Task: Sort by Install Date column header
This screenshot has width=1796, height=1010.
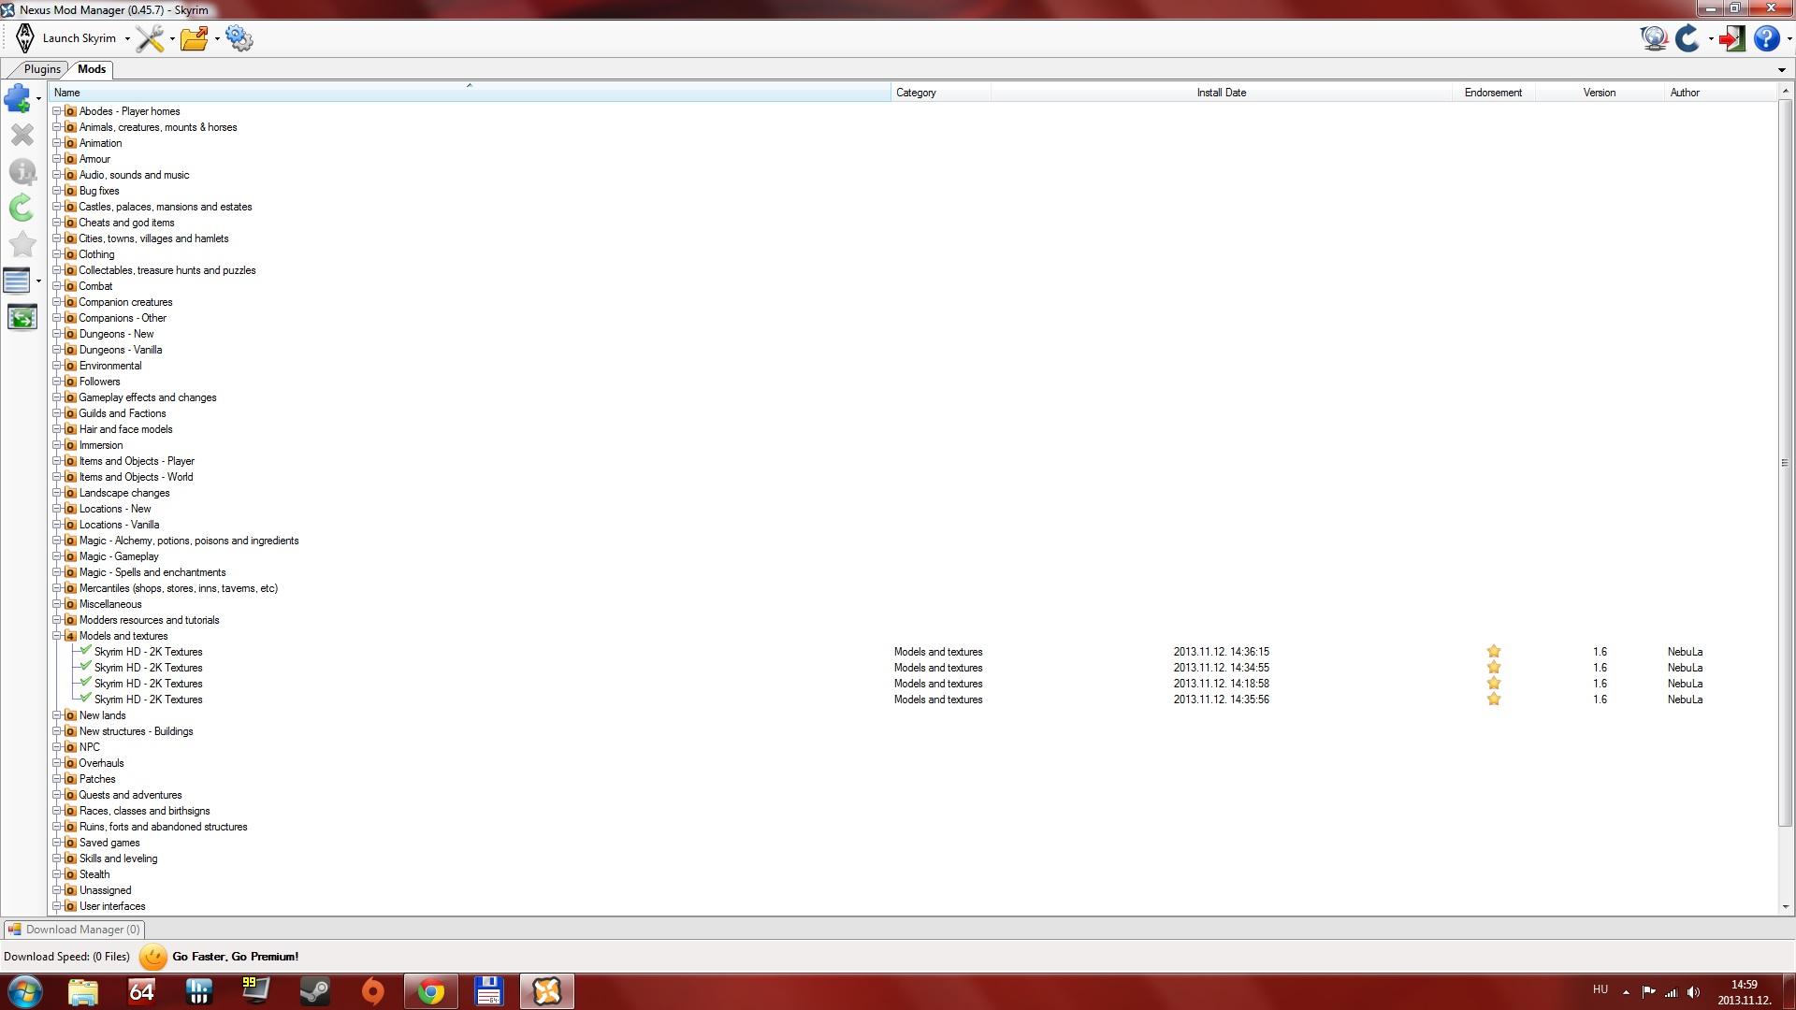Action: click(1221, 93)
